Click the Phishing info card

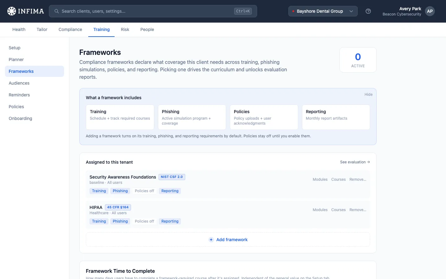click(192, 117)
